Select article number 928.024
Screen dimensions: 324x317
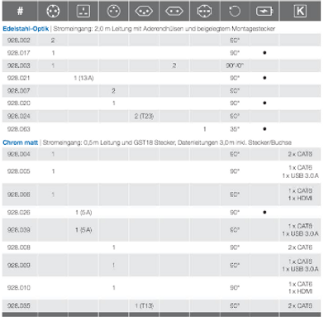tap(19, 116)
